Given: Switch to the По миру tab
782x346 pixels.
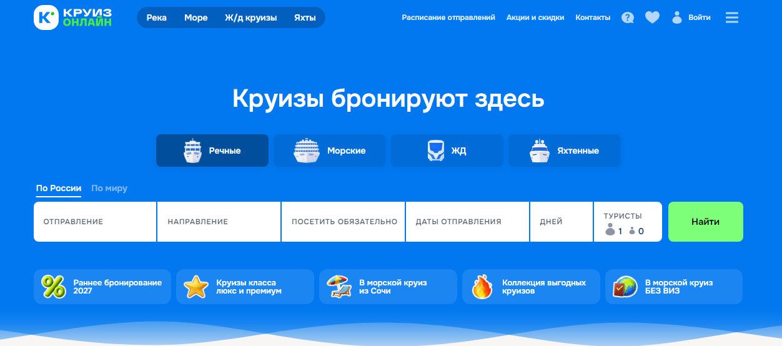Looking at the screenshot, I should [109, 188].
